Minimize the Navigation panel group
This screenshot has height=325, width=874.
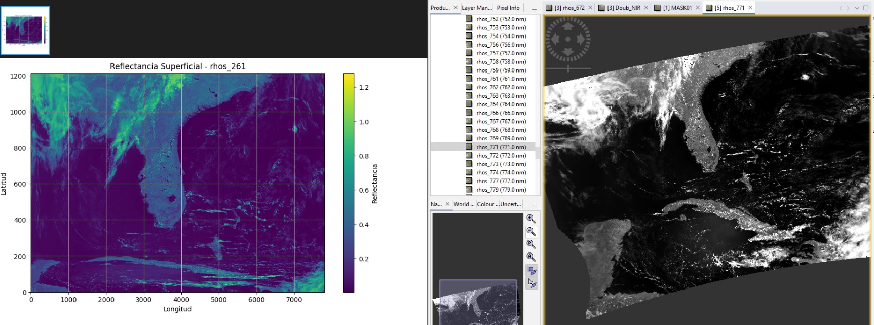534,205
